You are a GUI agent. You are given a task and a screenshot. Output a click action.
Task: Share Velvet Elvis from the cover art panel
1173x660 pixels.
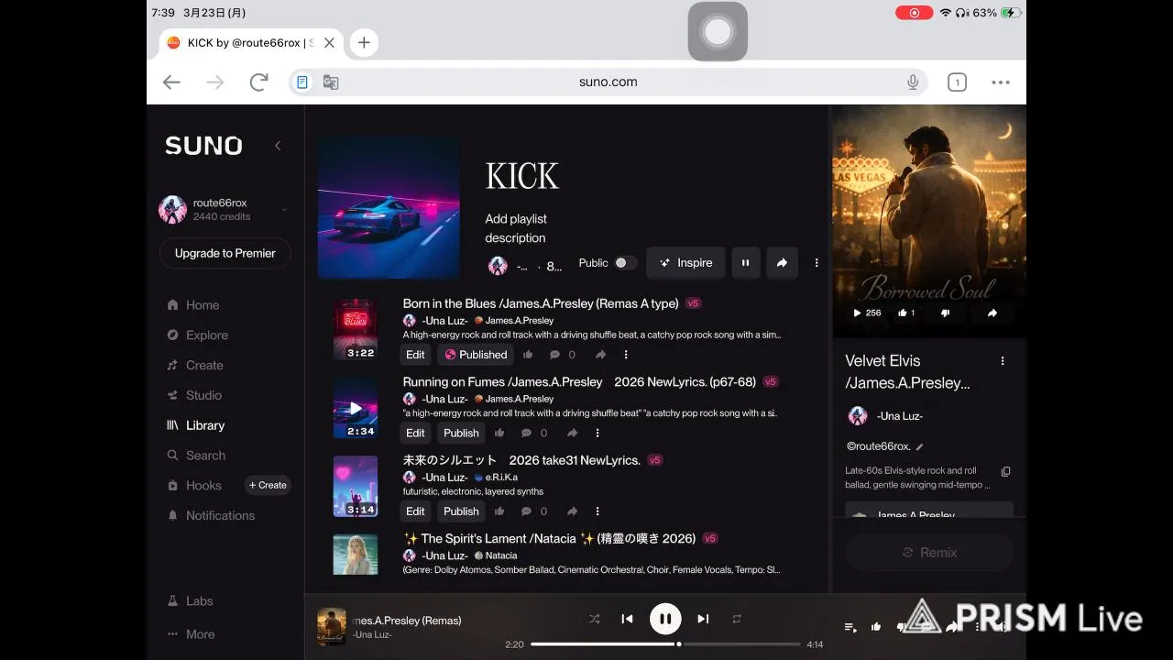(992, 313)
